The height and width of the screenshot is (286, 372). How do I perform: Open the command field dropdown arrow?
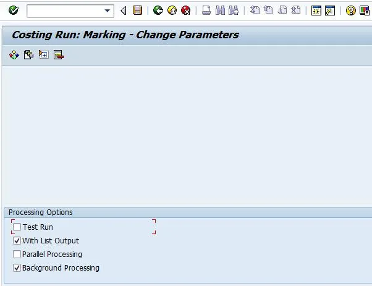[108, 11]
